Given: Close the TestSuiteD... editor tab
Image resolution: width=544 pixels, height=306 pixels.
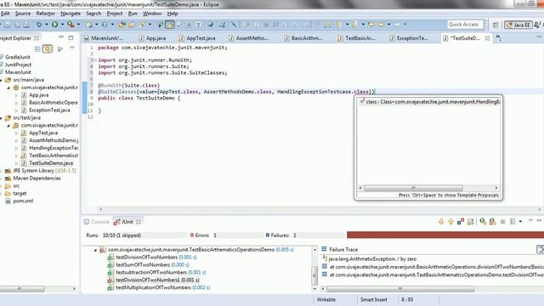Looking at the screenshot, I should (x=487, y=38).
